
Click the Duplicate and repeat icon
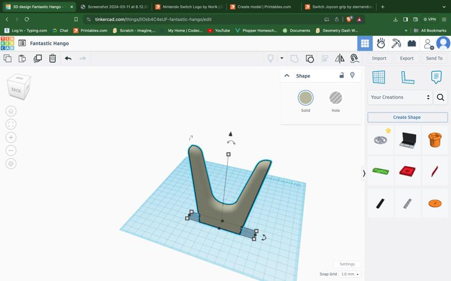tap(38, 58)
